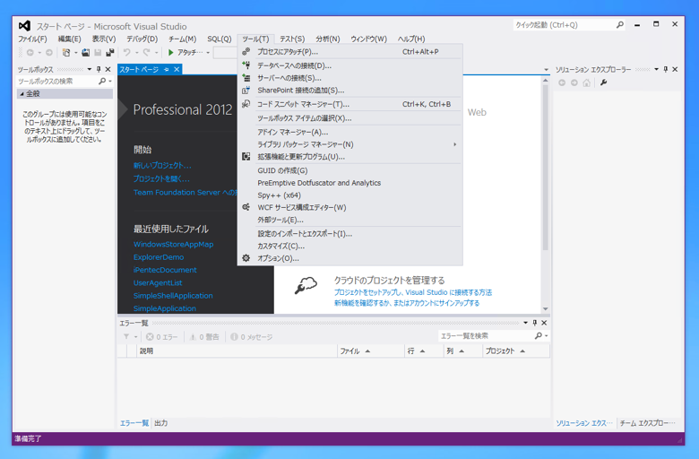This screenshot has width=699, height=459.
Task: Click the open file toolbar icon
Action: pos(86,53)
